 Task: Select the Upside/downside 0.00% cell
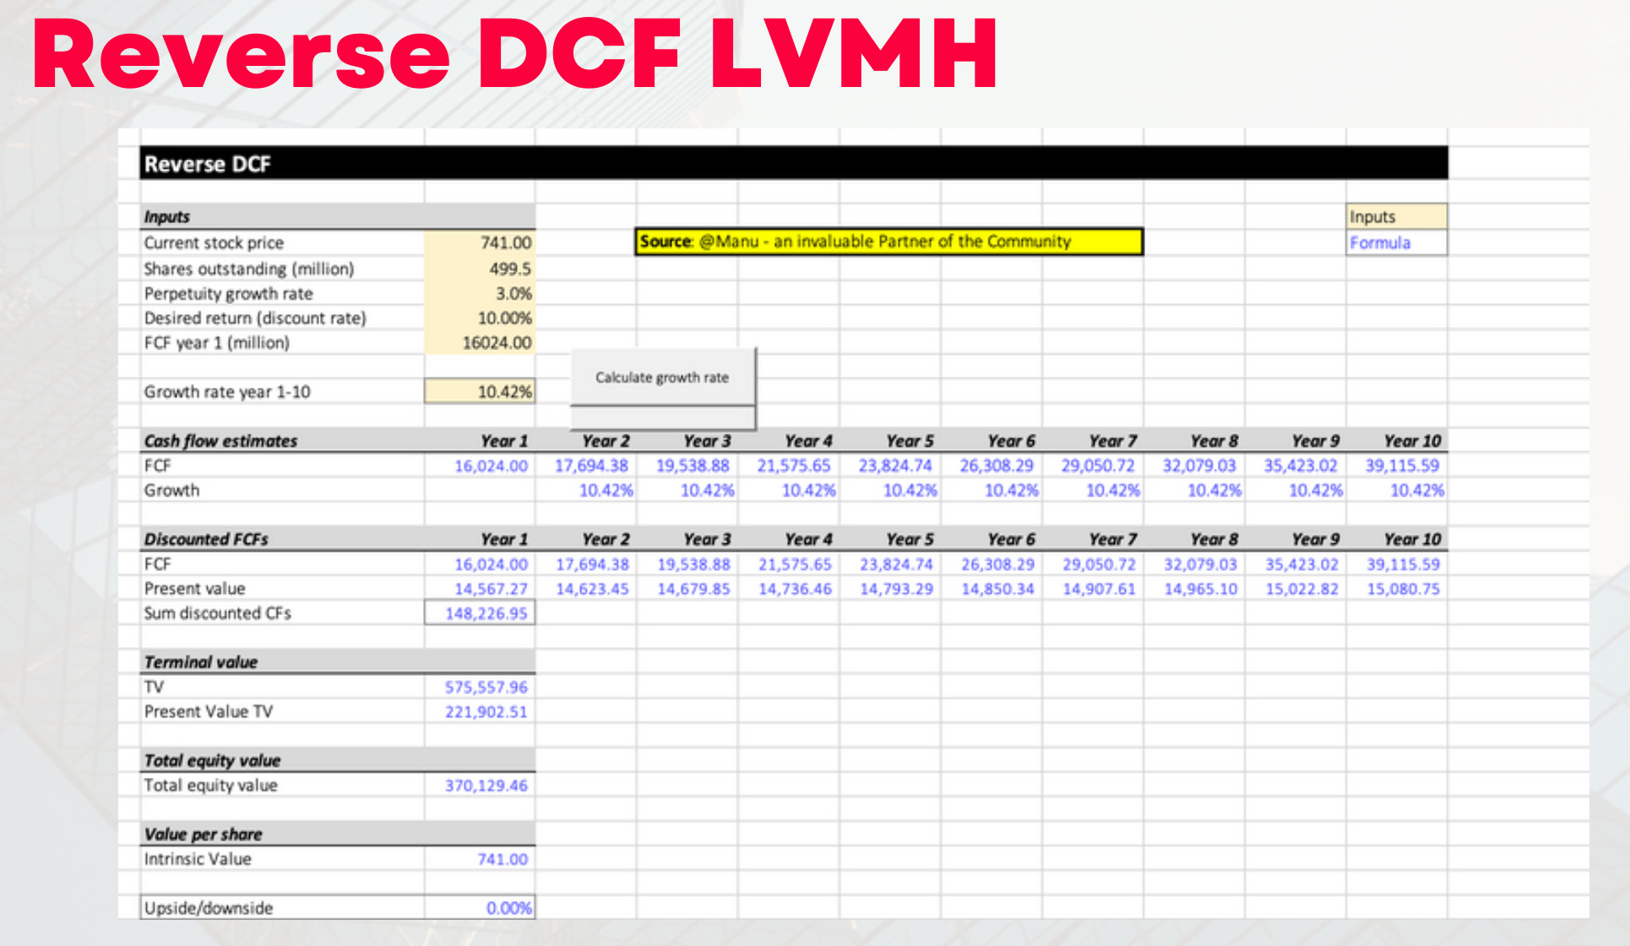[x=480, y=907]
